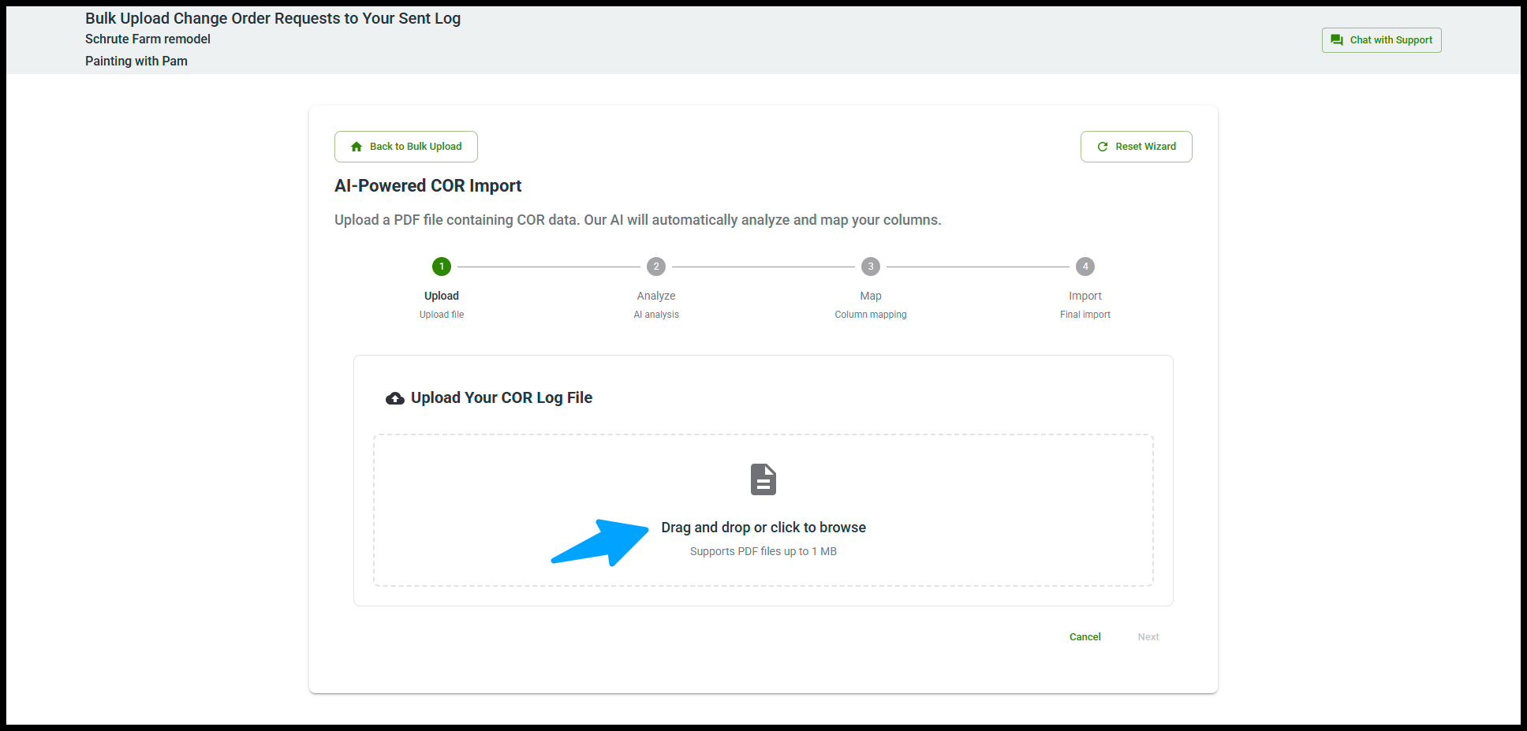Click 'Drag and drop or click to browse'
Image resolution: width=1527 pixels, height=731 pixels.
click(763, 528)
